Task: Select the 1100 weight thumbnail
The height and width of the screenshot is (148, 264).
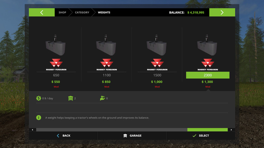Action: click(106, 45)
